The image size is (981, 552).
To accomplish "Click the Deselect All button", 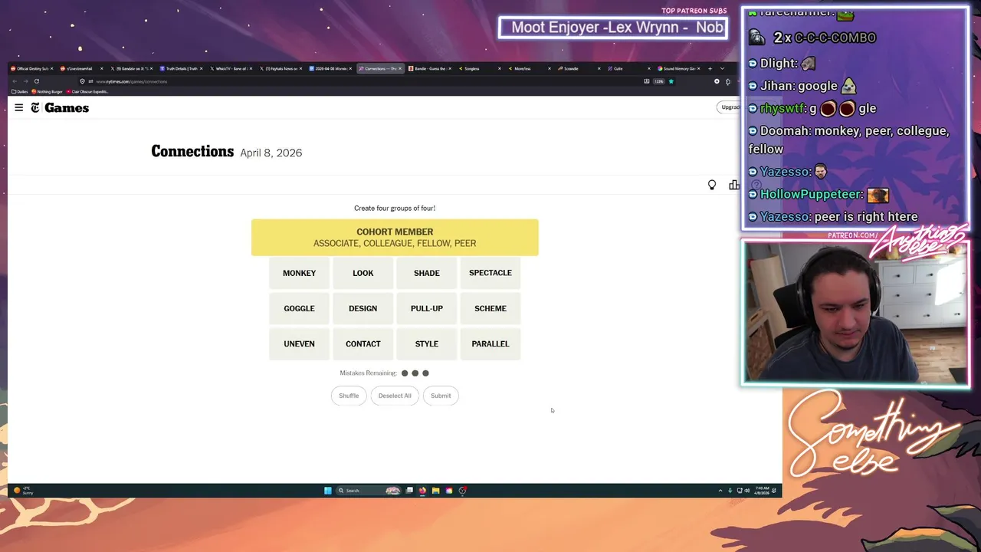I will [x=395, y=396].
